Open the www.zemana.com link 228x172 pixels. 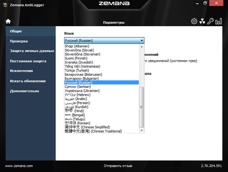19,166
